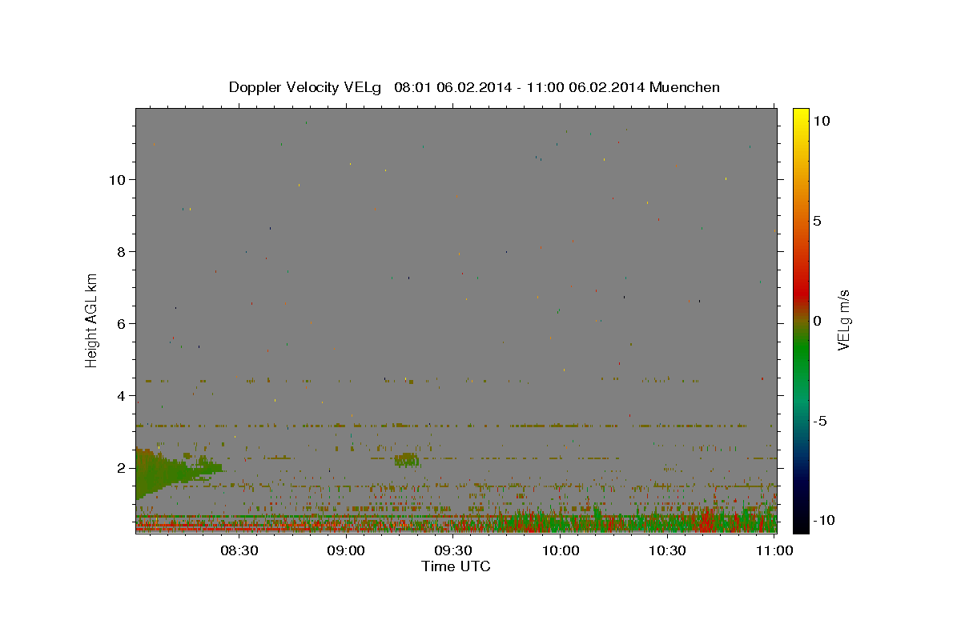
Task: Click the colorbar tick label 5
Action: pyautogui.click(x=817, y=221)
